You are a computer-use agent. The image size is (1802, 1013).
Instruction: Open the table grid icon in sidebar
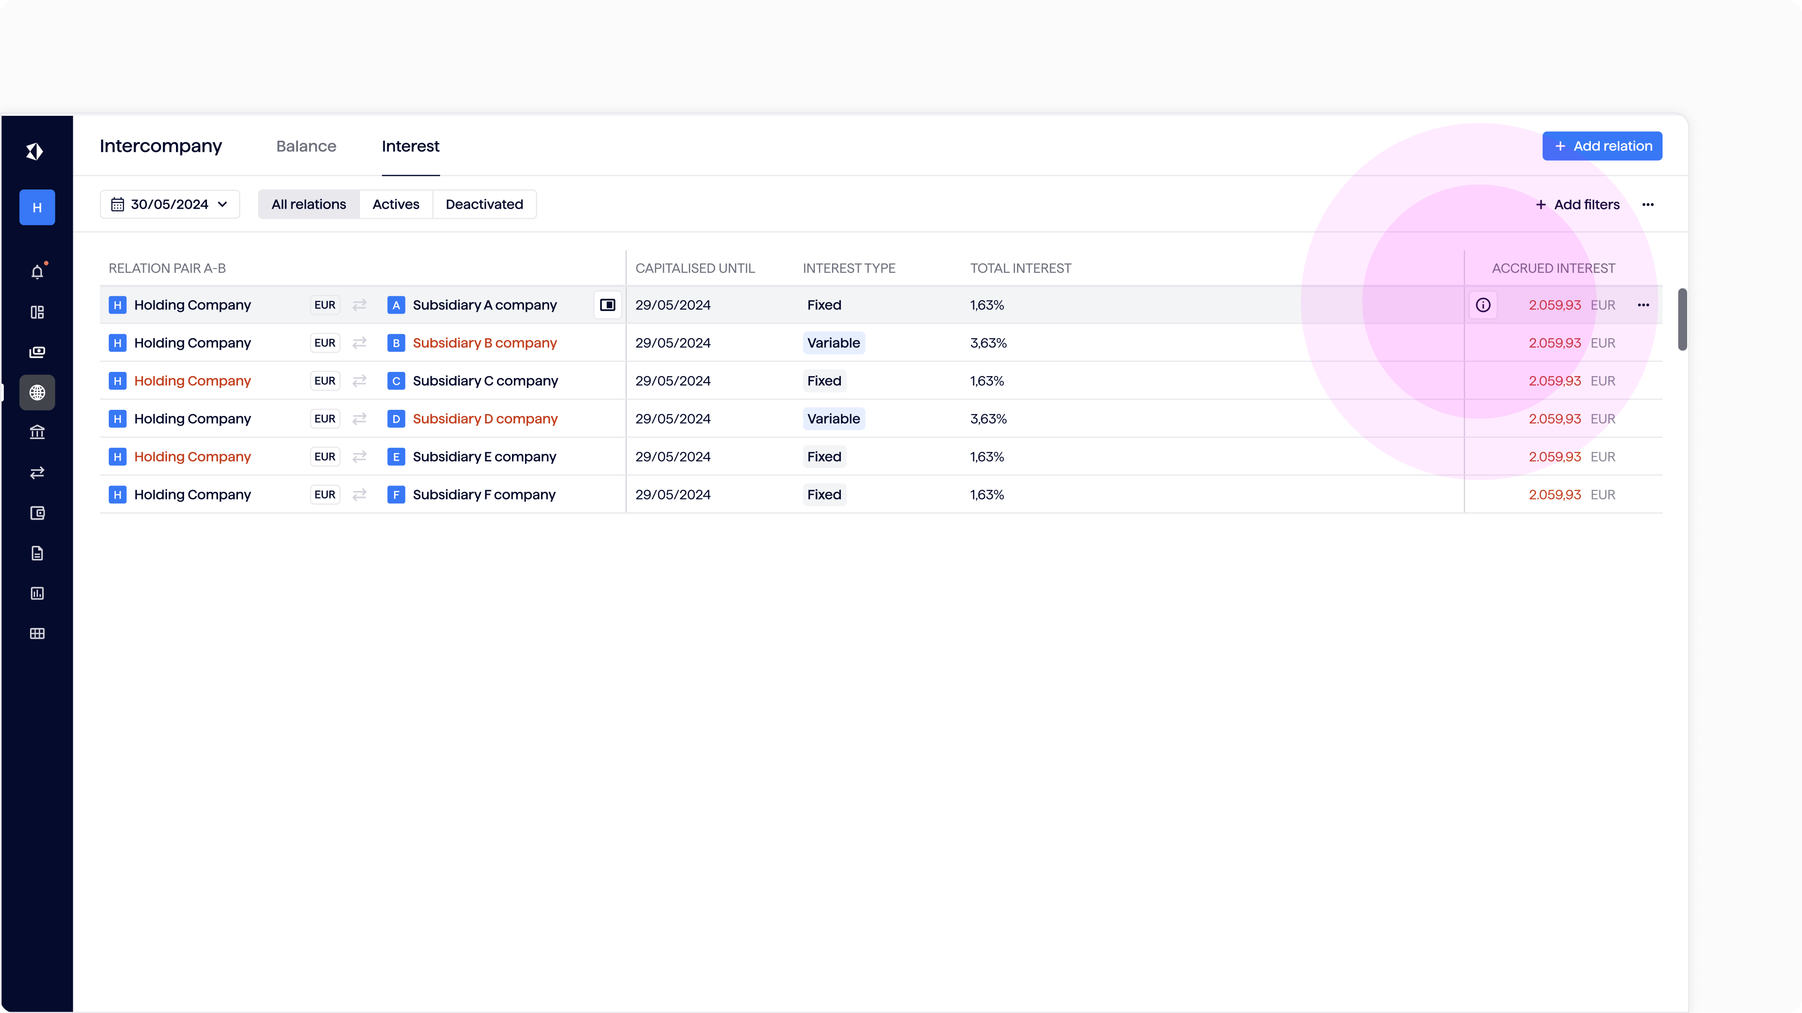(37, 634)
